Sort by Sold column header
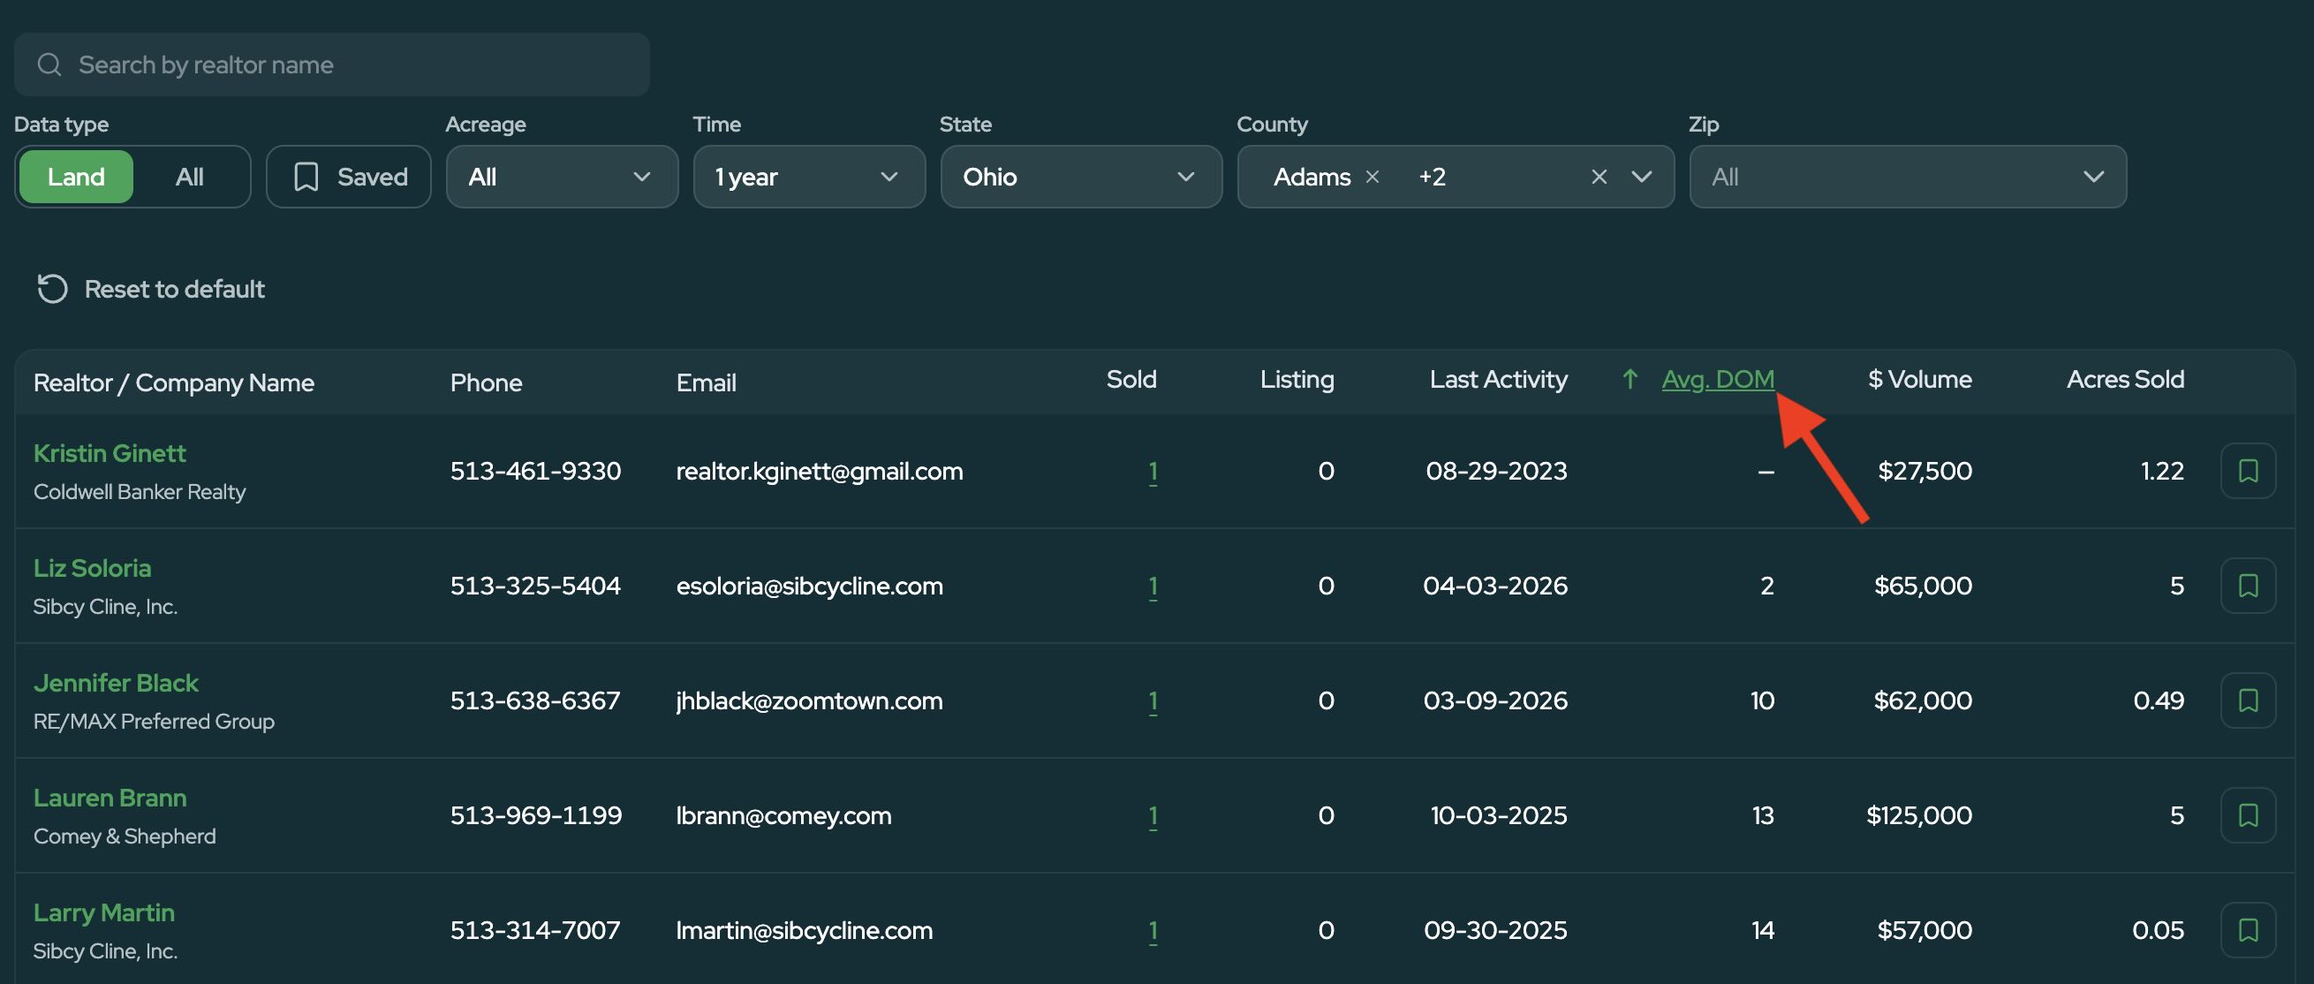The height and width of the screenshot is (984, 2314). (x=1131, y=379)
